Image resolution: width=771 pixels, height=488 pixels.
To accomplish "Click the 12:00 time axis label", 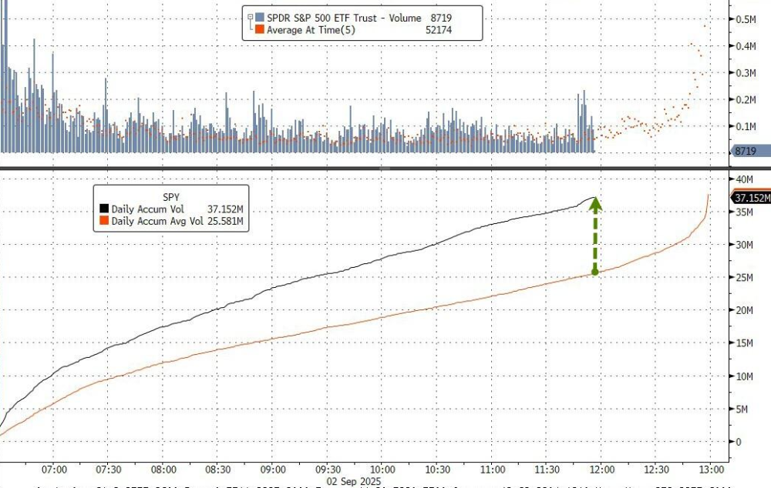I will coord(601,469).
